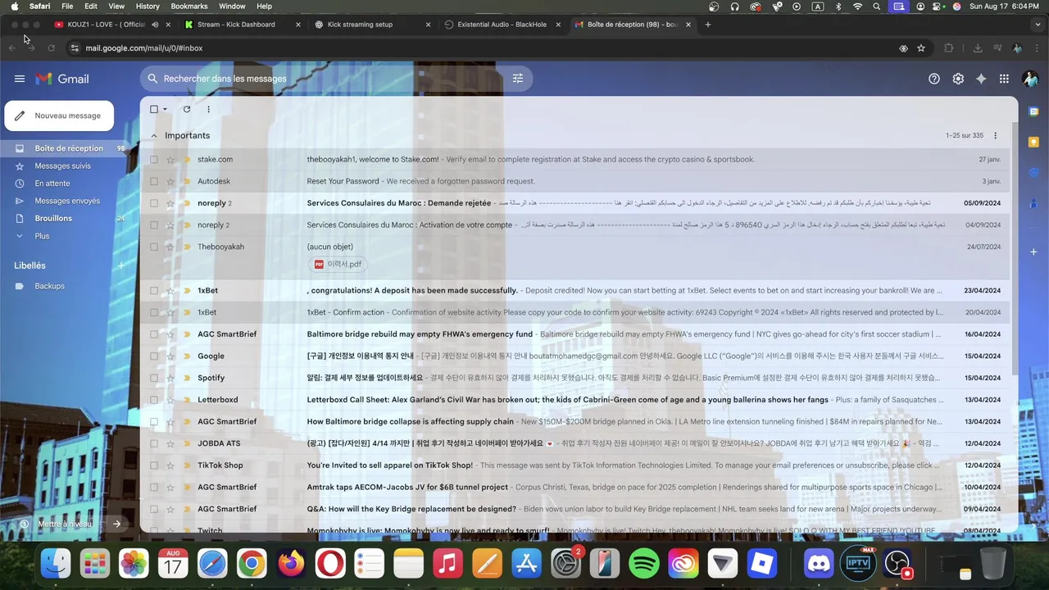Open select-all checkbox dropdown arrow
Image resolution: width=1049 pixels, height=590 pixels.
pyautogui.click(x=165, y=109)
